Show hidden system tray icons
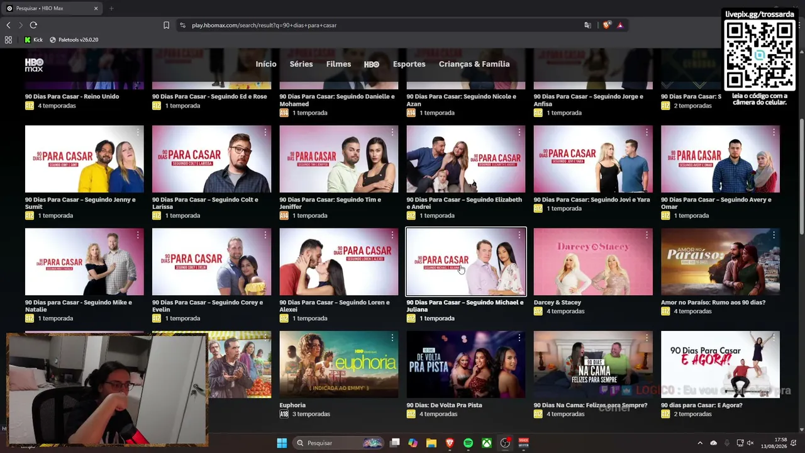 point(700,443)
